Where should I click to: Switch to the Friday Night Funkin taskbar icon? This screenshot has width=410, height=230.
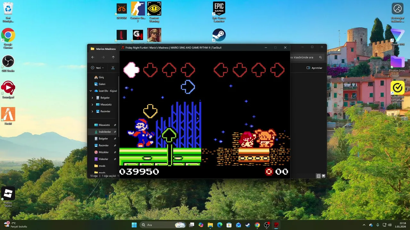276,225
